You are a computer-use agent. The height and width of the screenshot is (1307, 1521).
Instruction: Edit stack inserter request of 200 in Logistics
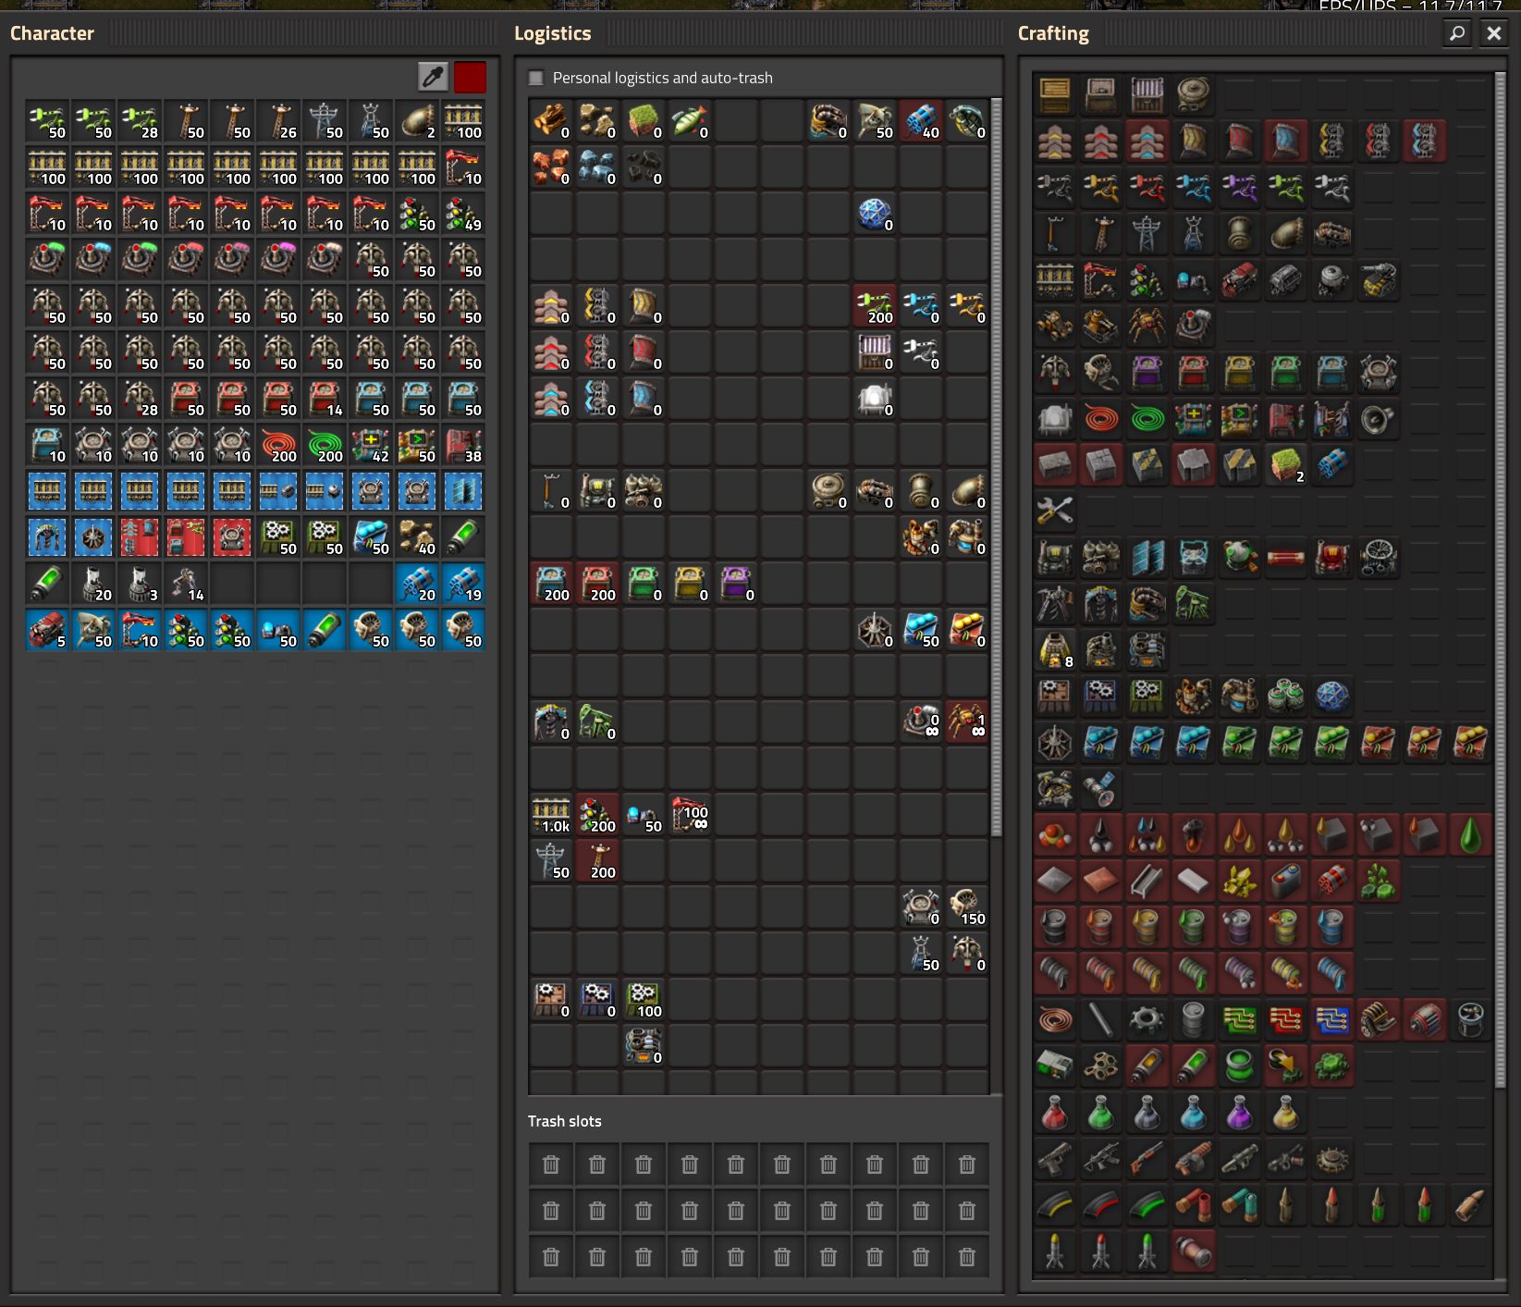point(876,306)
